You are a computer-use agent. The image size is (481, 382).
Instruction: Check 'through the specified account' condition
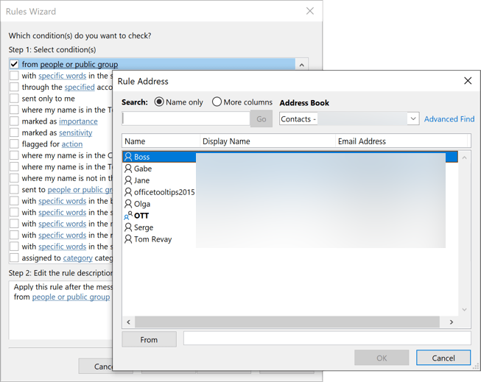pos(14,87)
